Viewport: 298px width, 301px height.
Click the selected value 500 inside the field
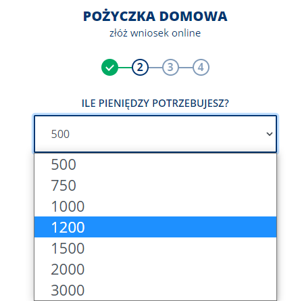(60, 134)
